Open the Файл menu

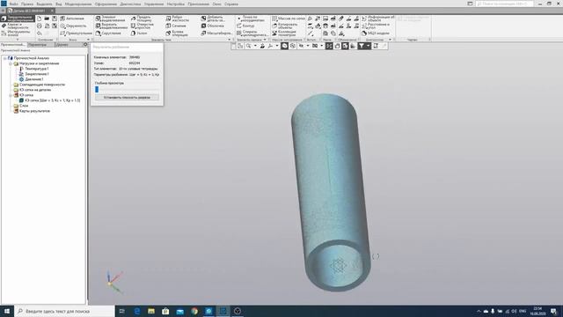14,4
